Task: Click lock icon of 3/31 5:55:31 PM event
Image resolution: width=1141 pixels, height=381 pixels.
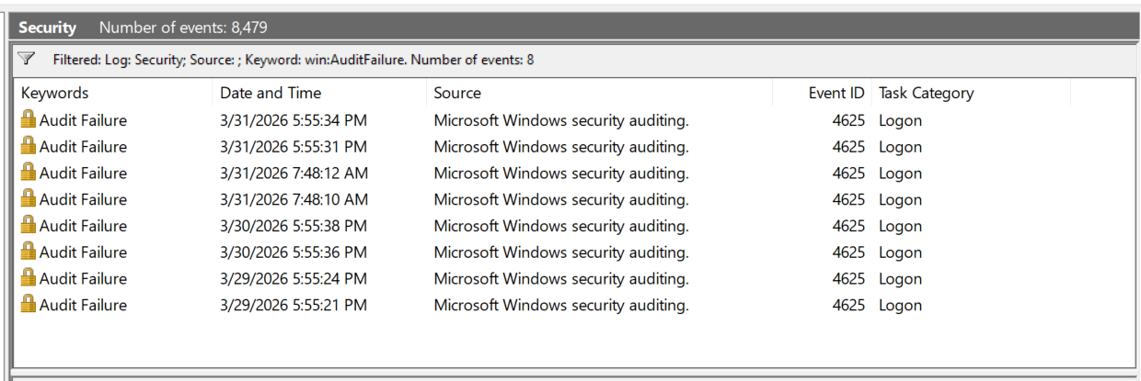Action: (29, 146)
